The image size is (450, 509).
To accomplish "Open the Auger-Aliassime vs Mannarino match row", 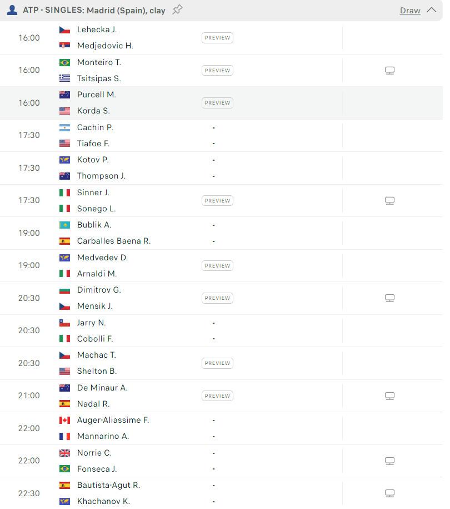I will pyautogui.click(x=139, y=428).
